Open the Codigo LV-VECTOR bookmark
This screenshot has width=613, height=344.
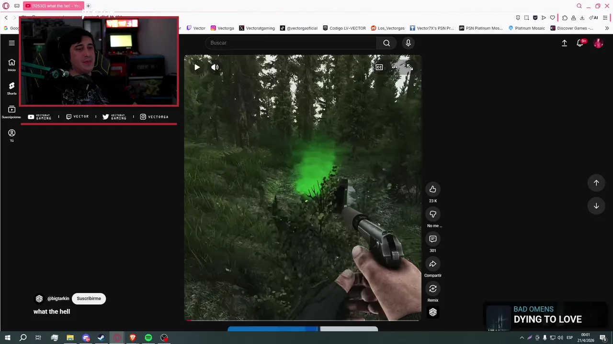344,28
